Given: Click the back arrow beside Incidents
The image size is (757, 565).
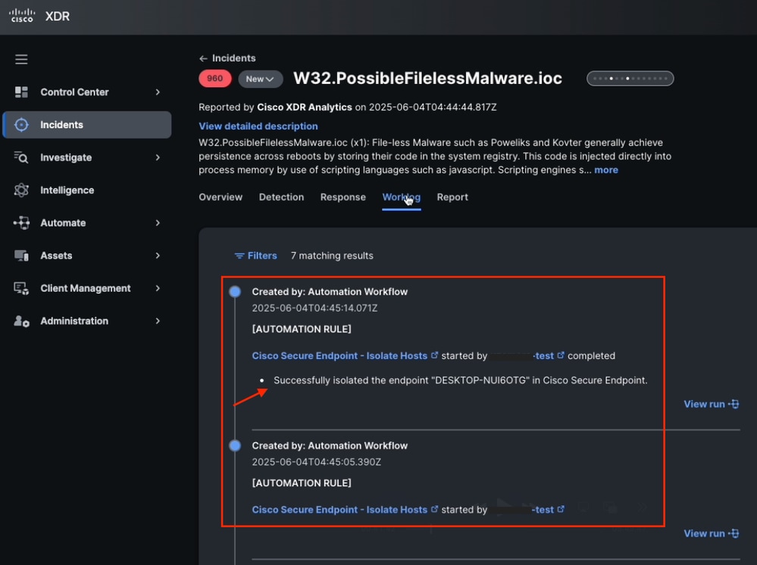Looking at the screenshot, I should [x=203, y=58].
